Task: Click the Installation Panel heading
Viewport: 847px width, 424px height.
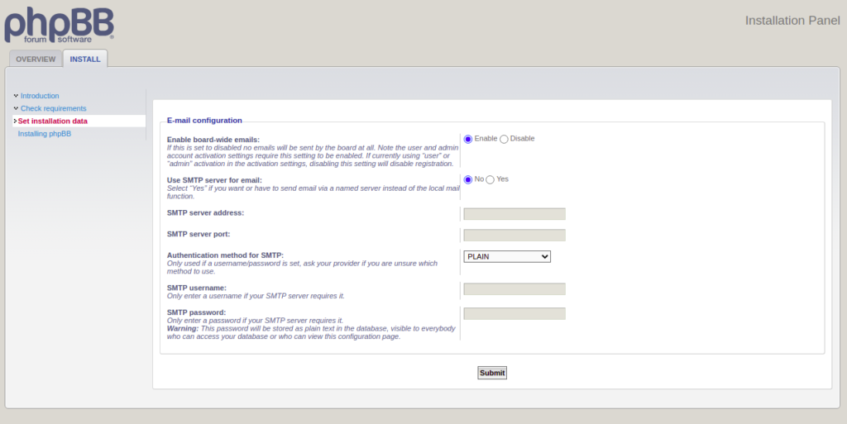Action: pos(792,21)
